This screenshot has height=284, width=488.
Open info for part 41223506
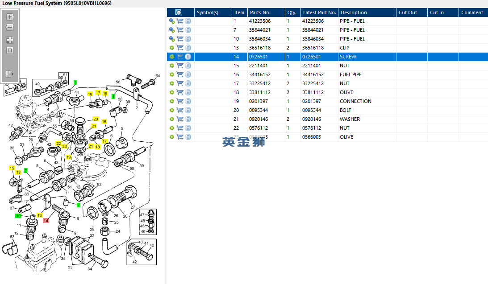pyautogui.click(x=188, y=21)
